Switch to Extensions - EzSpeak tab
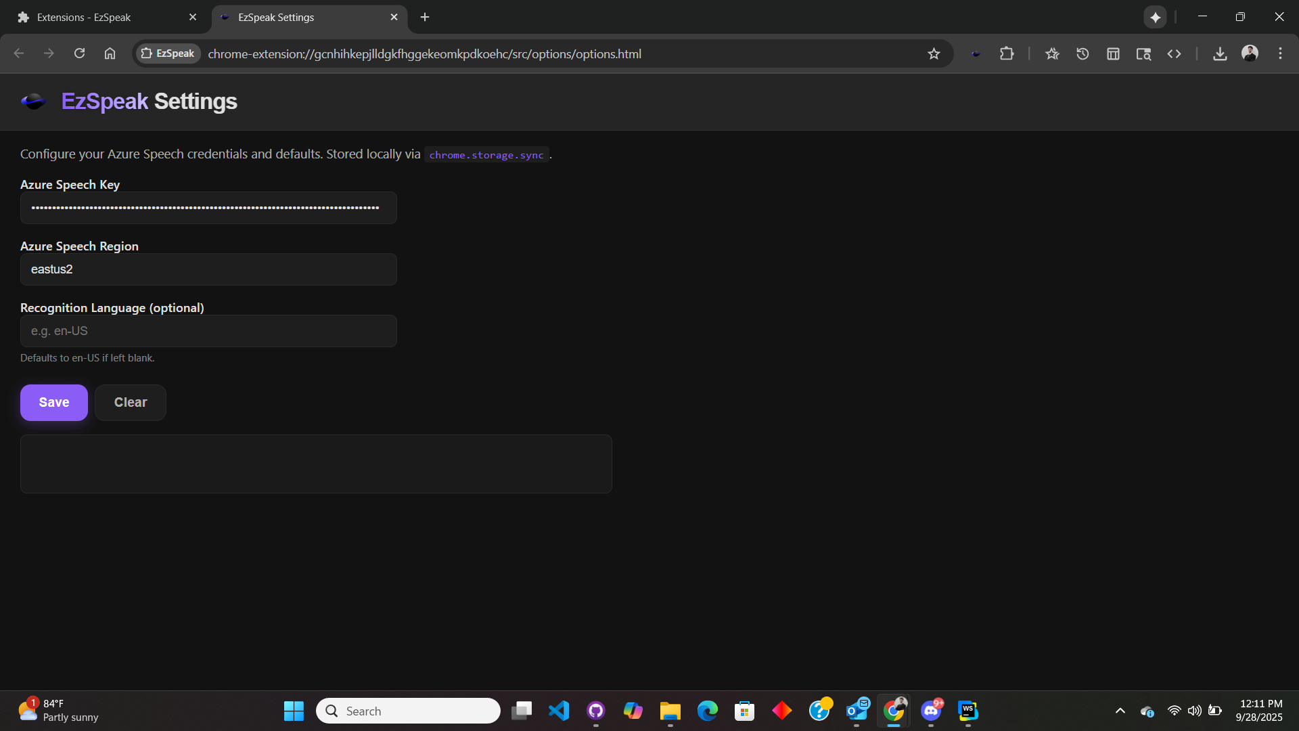 point(101,17)
